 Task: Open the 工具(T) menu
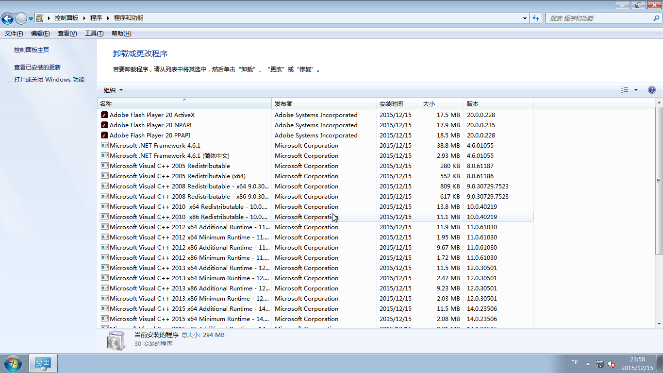(94, 34)
